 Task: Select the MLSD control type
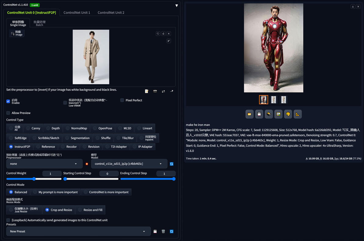pyautogui.click(x=125, y=128)
